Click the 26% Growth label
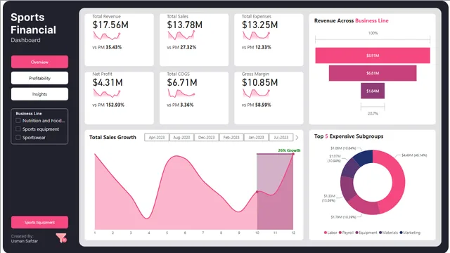The height and width of the screenshot is (253, 450). click(289, 150)
